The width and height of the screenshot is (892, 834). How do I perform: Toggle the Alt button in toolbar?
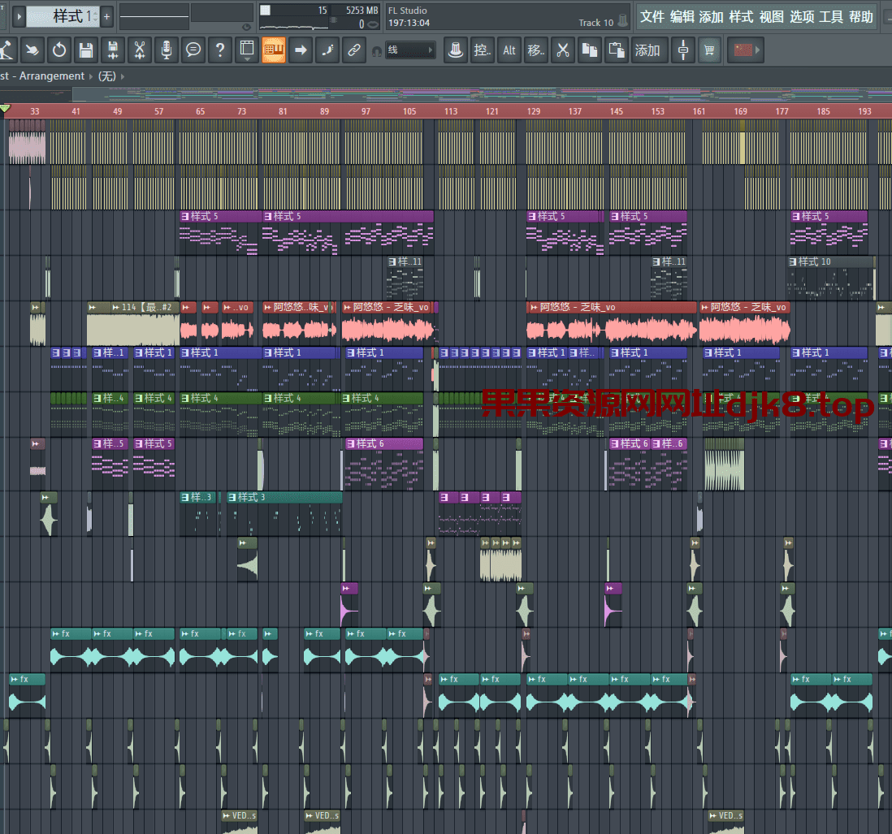pos(509,50)
